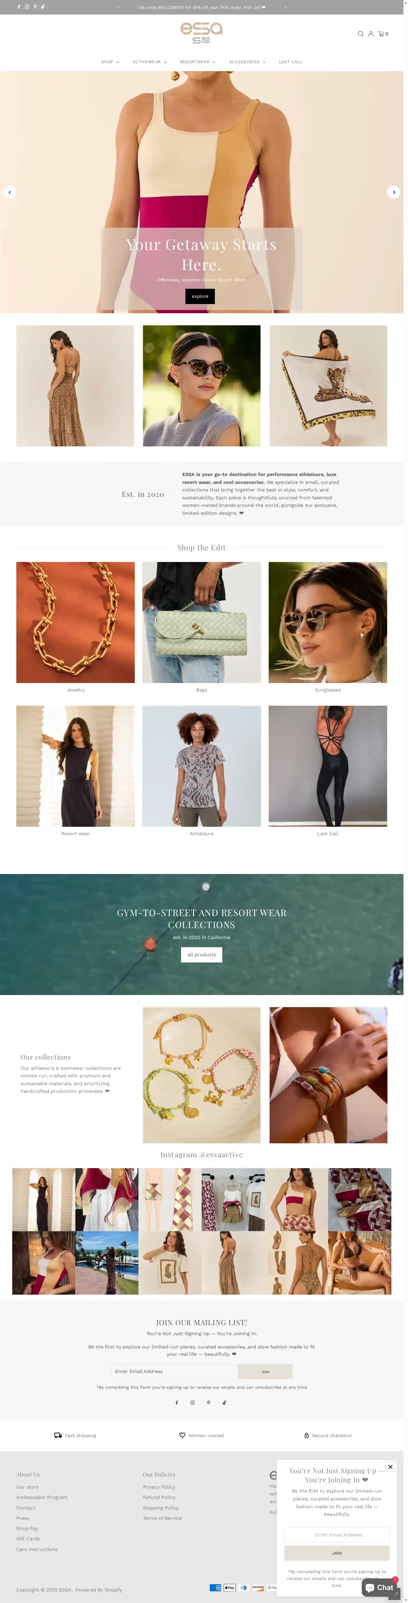Go to previous hero slide arrow
Viewport: 408px width, 1603px height.
(x=10, y=192)
